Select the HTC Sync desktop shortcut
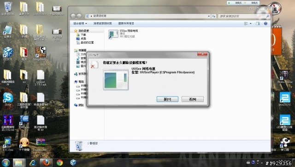 pyautogui.click(x=8, y=144)
